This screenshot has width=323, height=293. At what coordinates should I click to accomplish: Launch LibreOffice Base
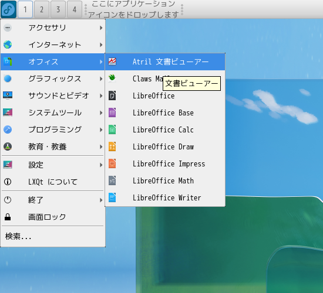coord(165,113)
